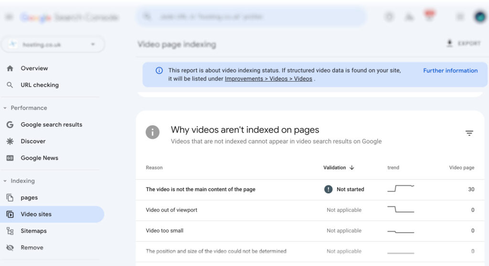The width and height of the screenshot is (489, 266).
Task: Open the hamburger main menu
Action: 9,17
